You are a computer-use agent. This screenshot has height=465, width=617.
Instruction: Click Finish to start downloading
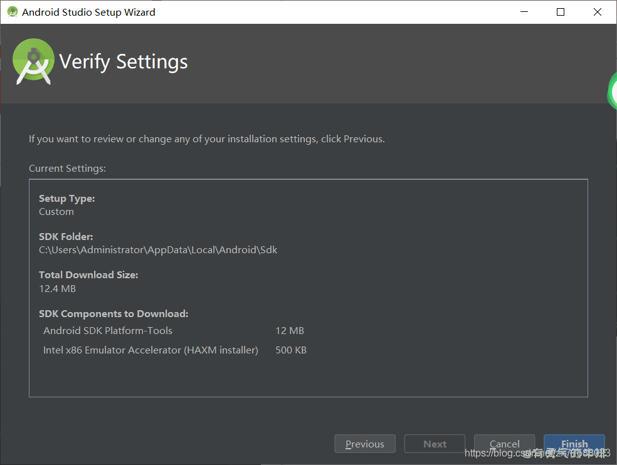pyautogui.click(x=574, y=444)
